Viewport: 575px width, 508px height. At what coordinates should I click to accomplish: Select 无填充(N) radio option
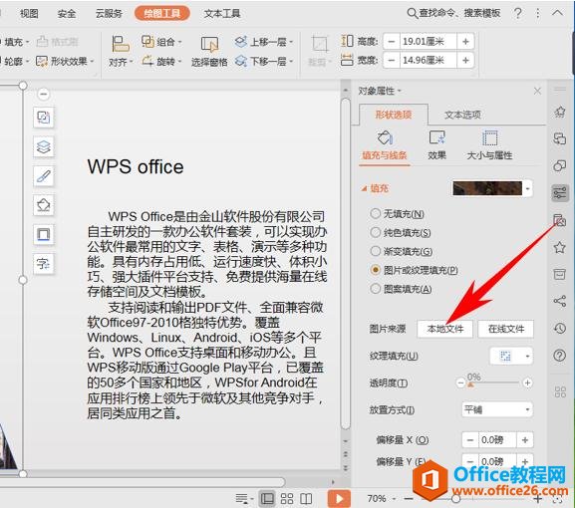pyautogui.click(x=375, y=214)
